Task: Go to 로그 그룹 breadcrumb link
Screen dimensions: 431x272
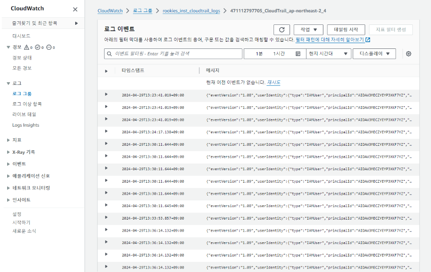Action: pos(142,11)
